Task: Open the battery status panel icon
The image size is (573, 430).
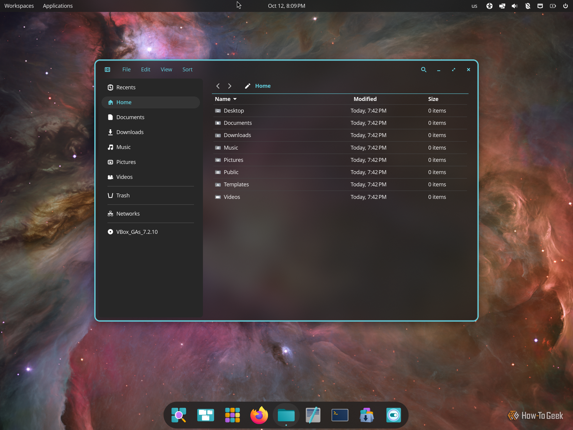Action: tap(553, 6)
